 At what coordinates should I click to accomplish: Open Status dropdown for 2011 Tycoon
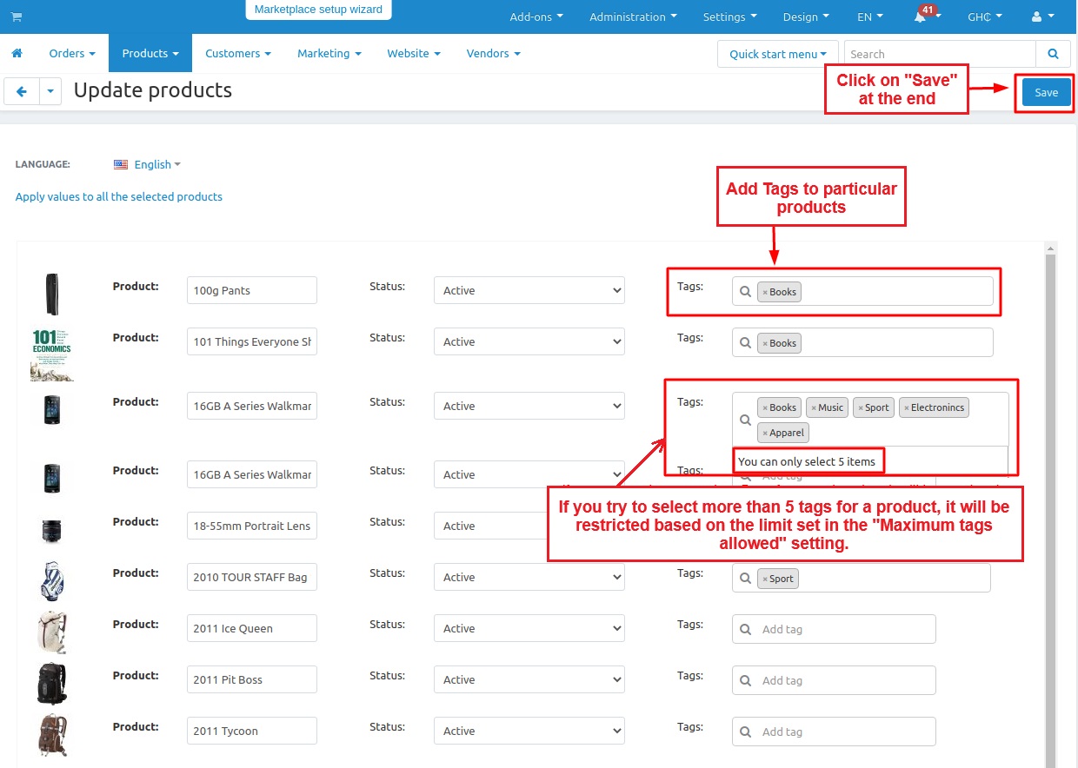[529, 732]
